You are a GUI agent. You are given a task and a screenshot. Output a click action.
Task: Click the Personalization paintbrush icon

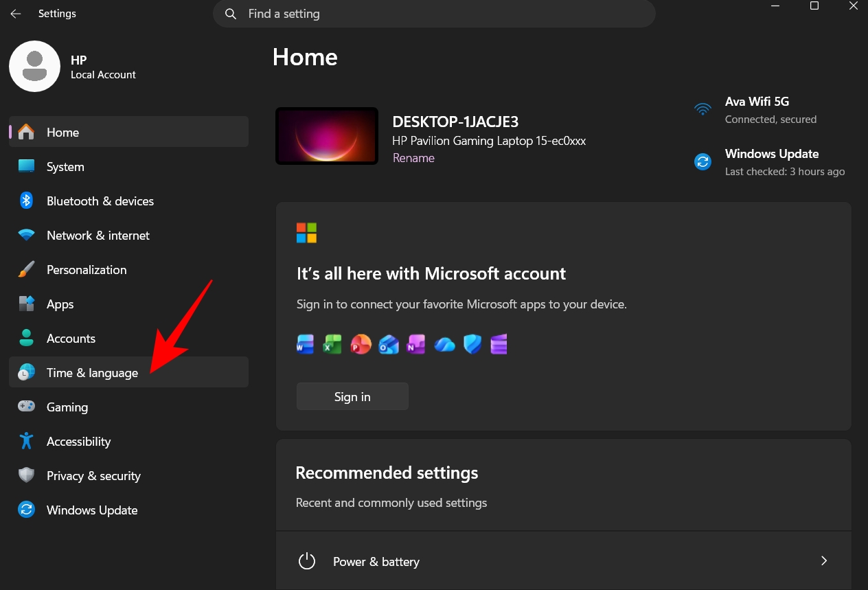click(x=26, y=269)
